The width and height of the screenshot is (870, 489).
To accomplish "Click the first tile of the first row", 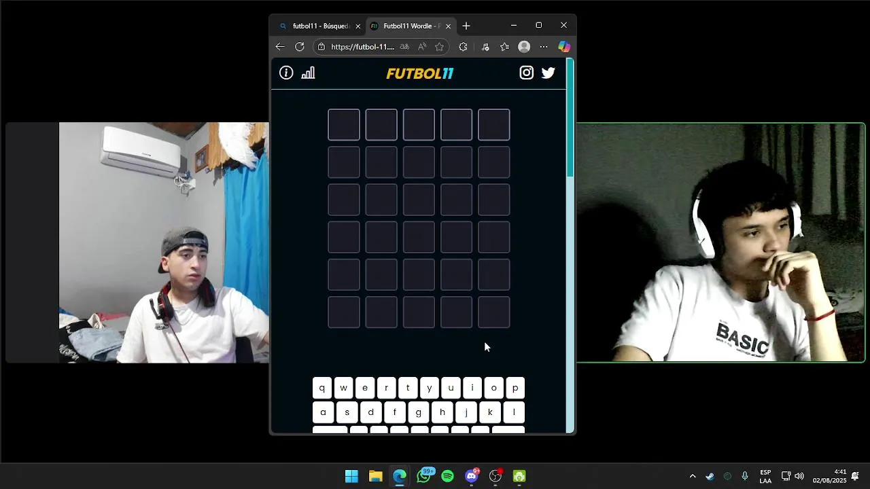I will pos(344,125).
